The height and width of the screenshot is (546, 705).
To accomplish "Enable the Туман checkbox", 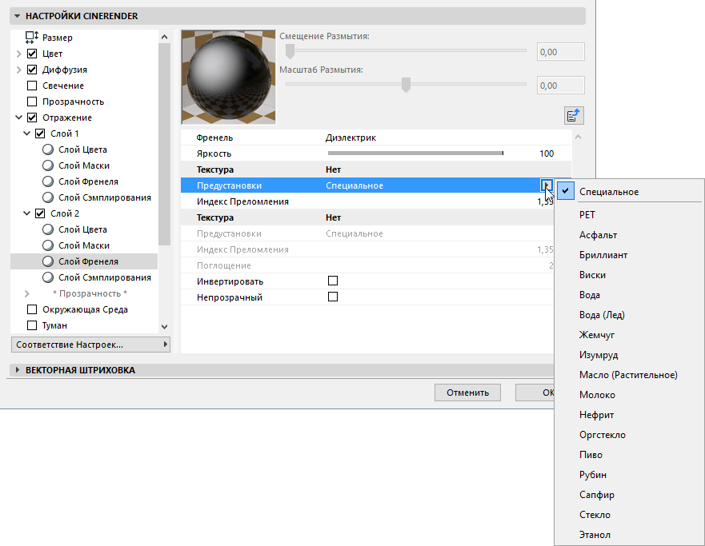I will (x=32, y=325).
